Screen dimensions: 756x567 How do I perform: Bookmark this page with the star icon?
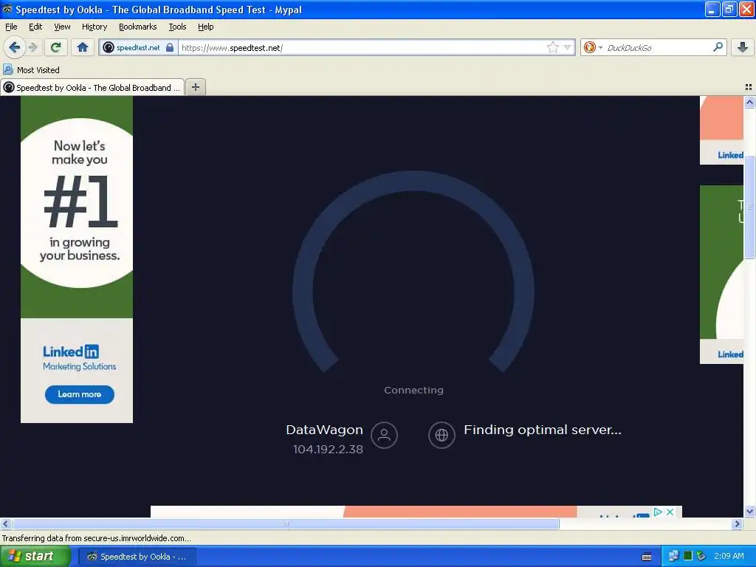pos(552,47)
